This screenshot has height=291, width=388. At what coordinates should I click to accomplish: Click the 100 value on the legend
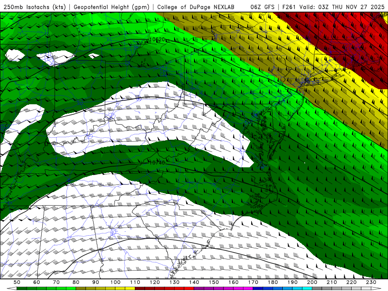115,282
